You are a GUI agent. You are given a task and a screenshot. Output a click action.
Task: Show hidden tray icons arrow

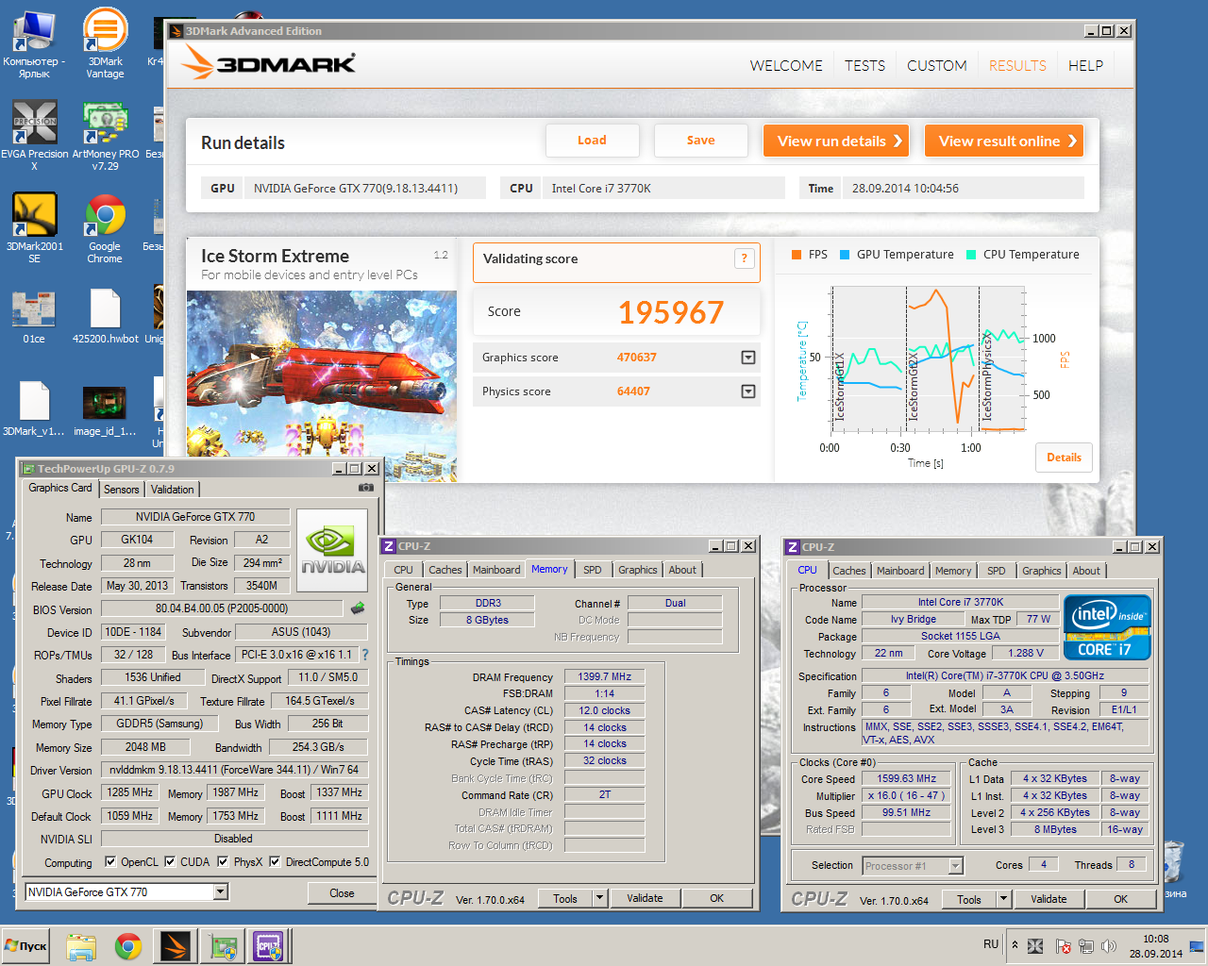coord(1015,944)
